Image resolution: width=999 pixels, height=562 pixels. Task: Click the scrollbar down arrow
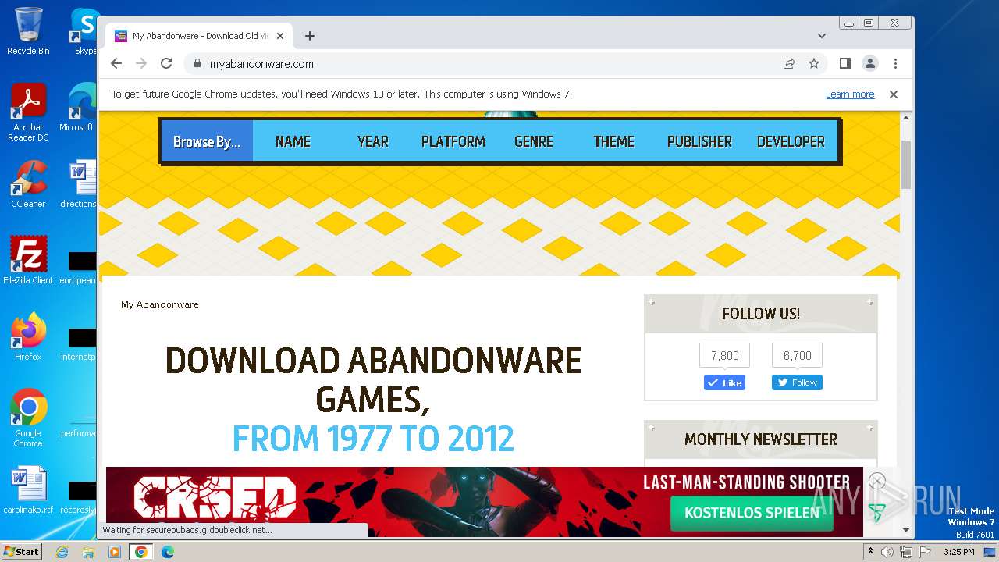pyautogui.click(x=906, y=530)
